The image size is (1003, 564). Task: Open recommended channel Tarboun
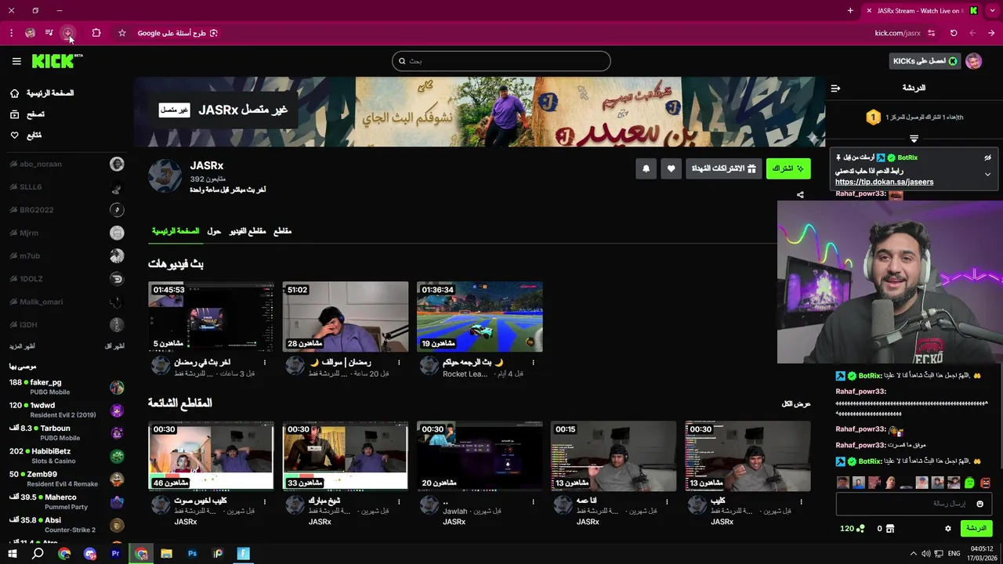coord(67,432)
